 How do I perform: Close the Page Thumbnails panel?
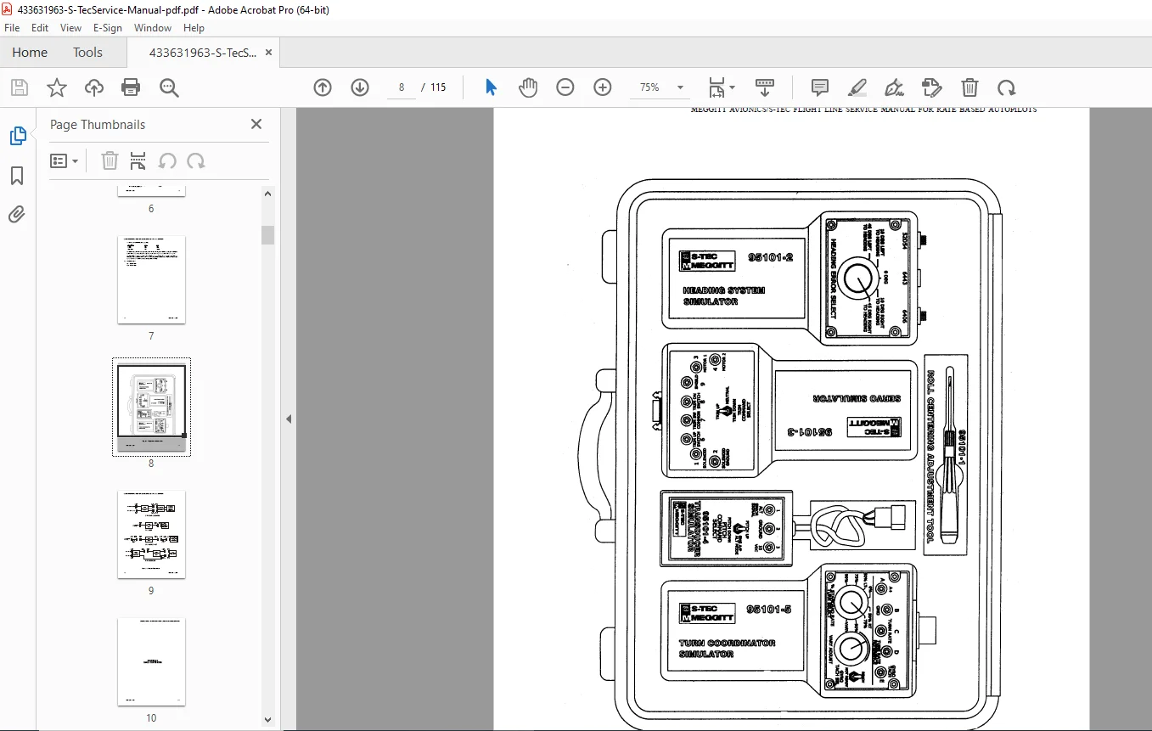pyautogui.click(x=256, y=124)
